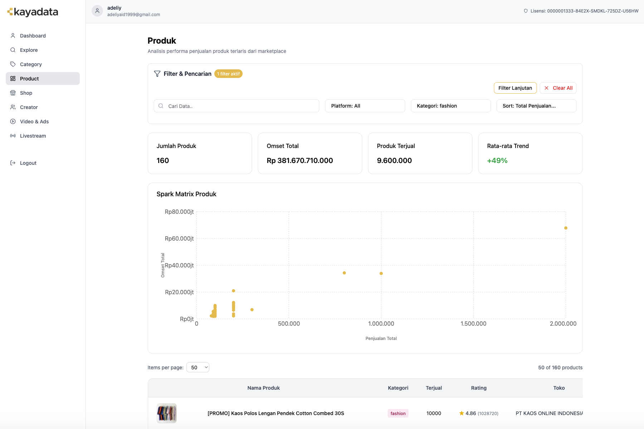Screen dimensions: 644x429
Task: Click the Livestream broadcast icon
Action: point(13,136)
